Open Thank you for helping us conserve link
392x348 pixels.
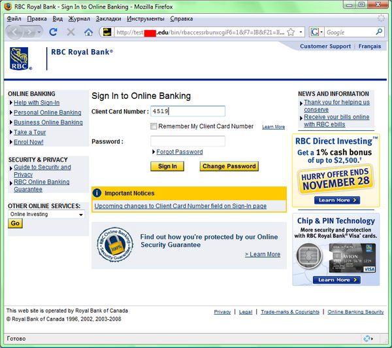336,106
